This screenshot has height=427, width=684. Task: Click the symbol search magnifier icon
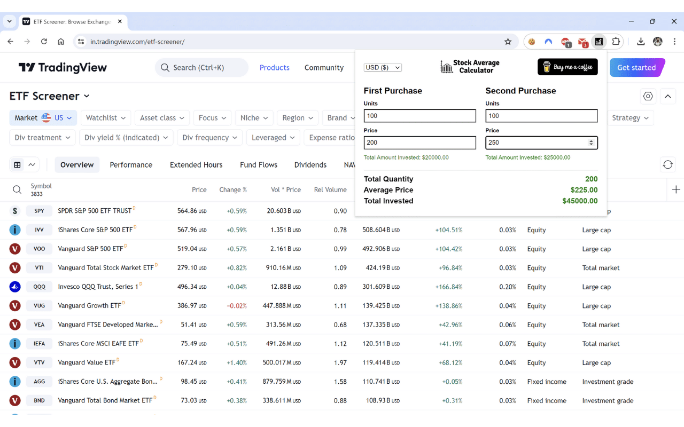click(x=17, y=189)
